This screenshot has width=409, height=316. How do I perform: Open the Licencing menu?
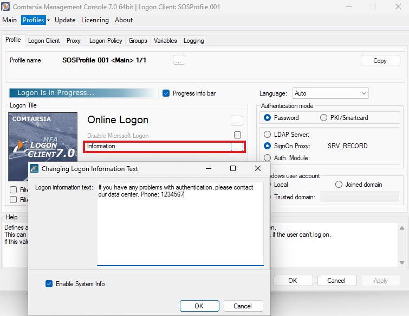tap(95, 20)
